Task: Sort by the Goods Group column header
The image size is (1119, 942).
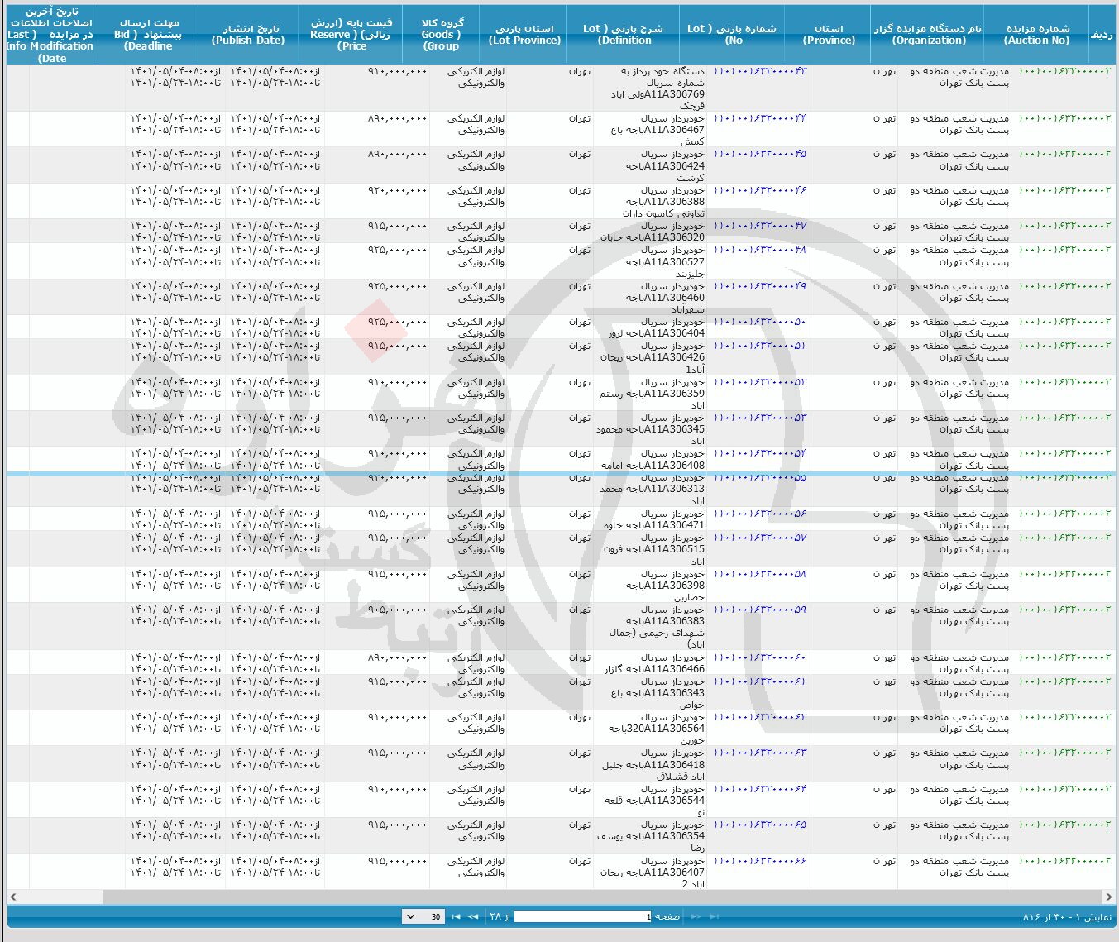Action: 442,35
